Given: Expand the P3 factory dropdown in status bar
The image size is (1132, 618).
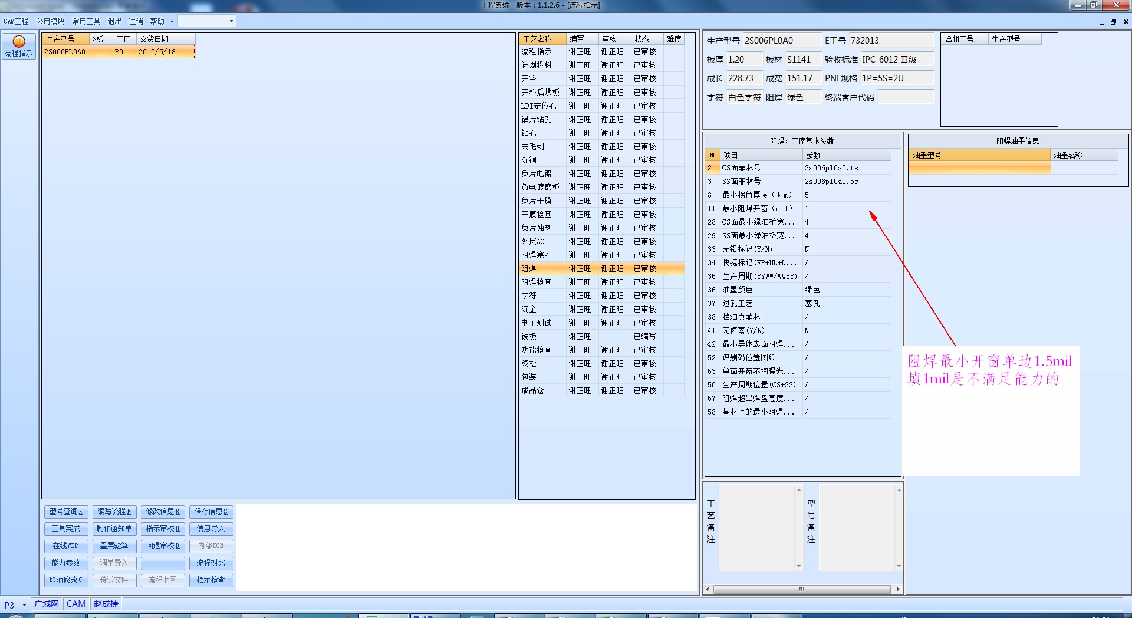Looking at the screenshot, I should click(x=24, y=604).
